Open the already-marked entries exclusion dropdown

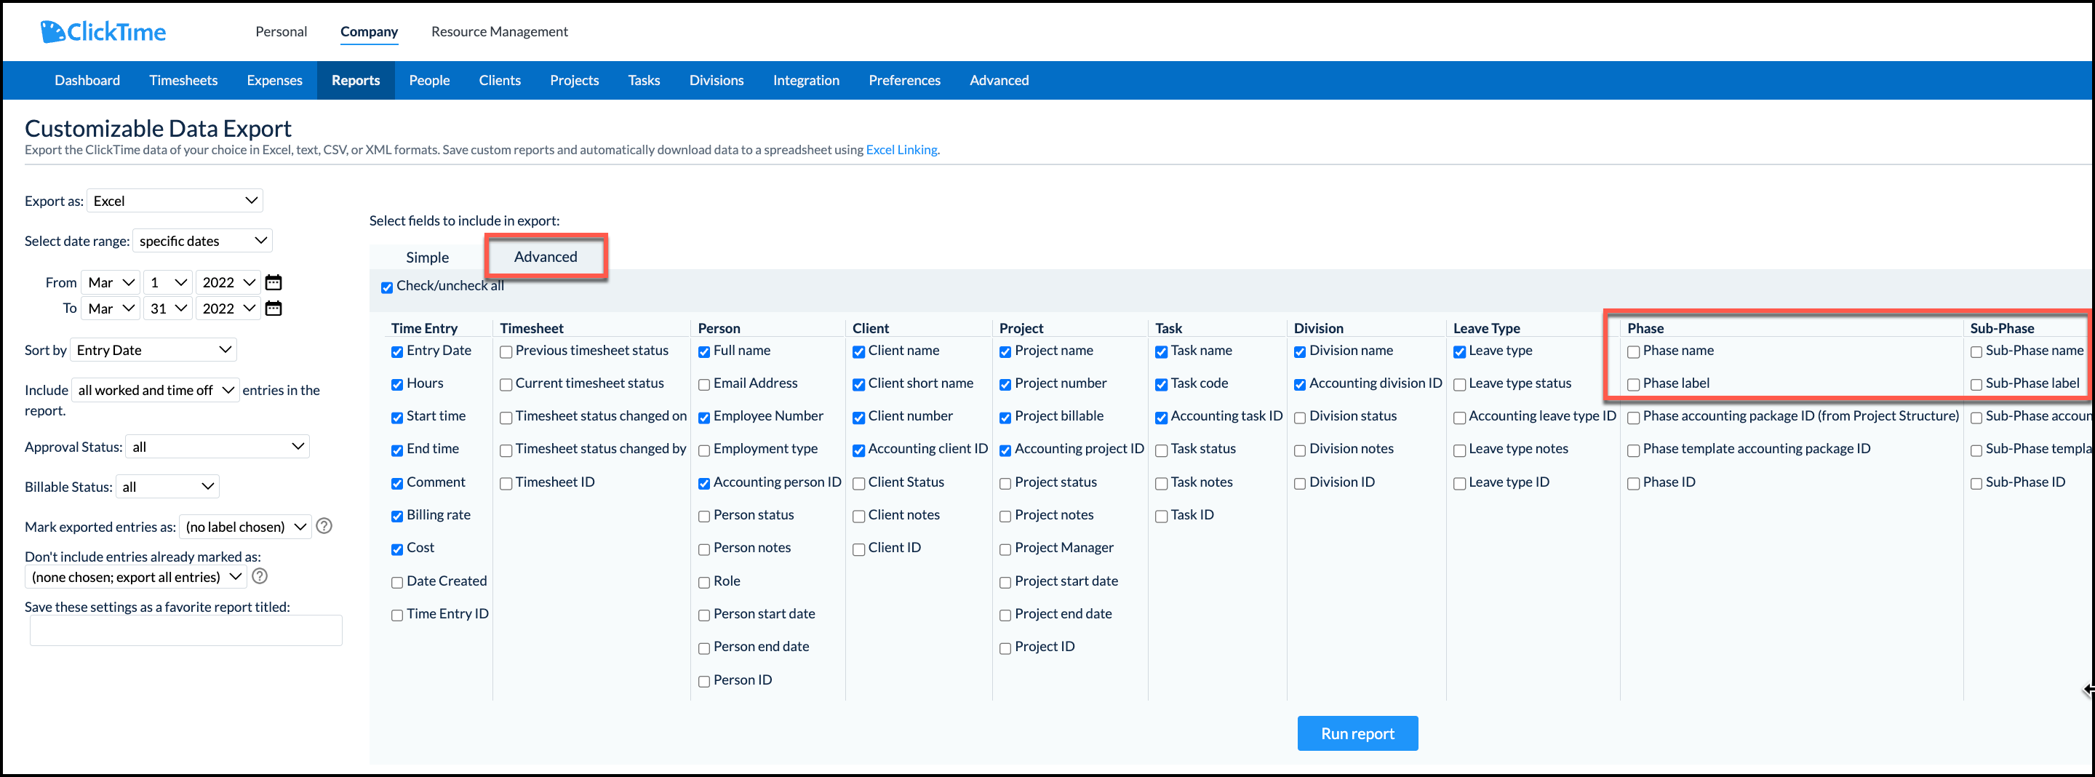point(135,577)
